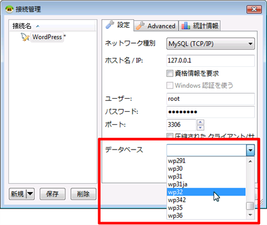Viewport: 267px width, 225px height.
Task: Enable the 資格情報を要求 checkbox
Action: point(170,73)
